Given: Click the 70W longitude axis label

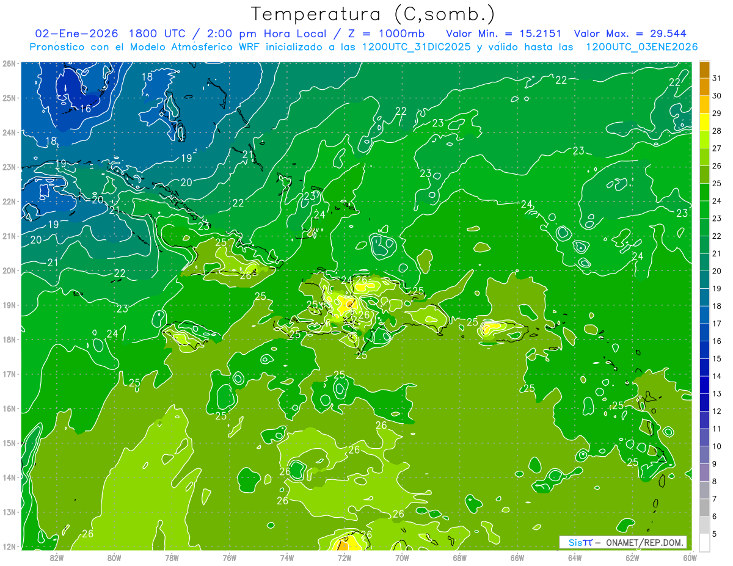Looking at the screenshot, I should click(402, 557).
